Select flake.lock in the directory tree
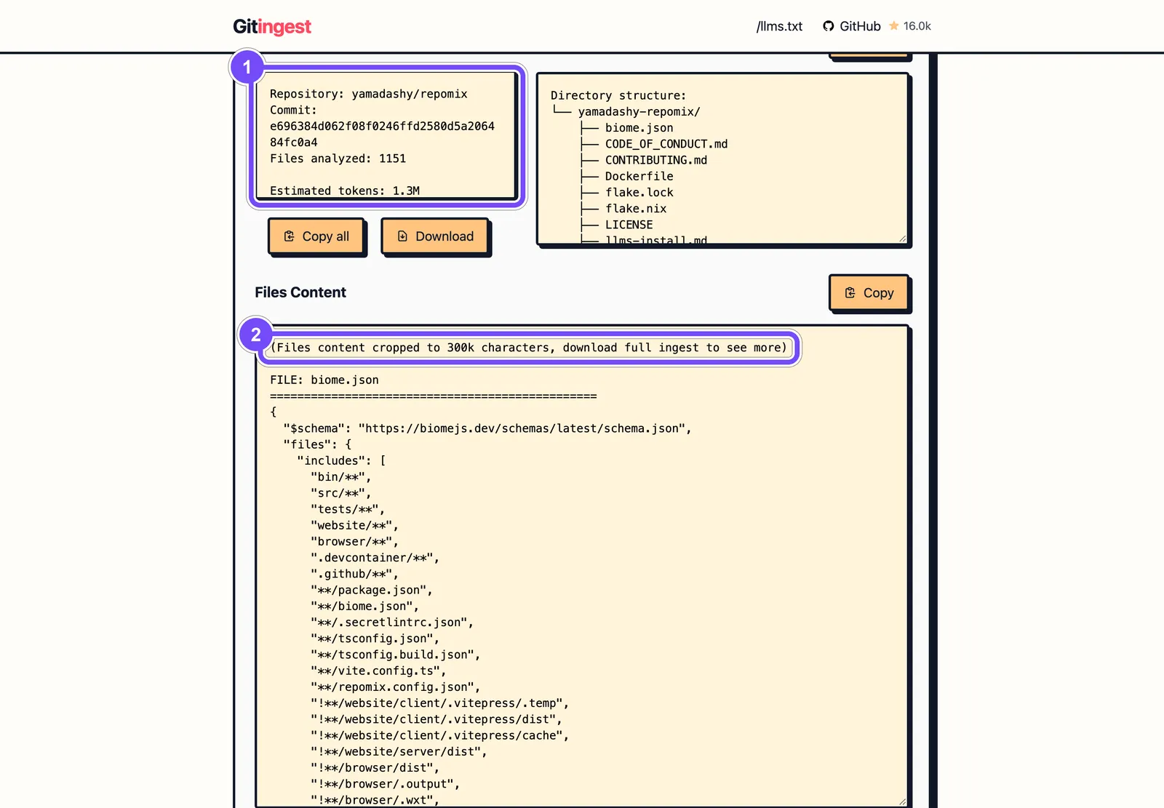The width and height of the screenshot is (1164, 808). click(639, 193)
